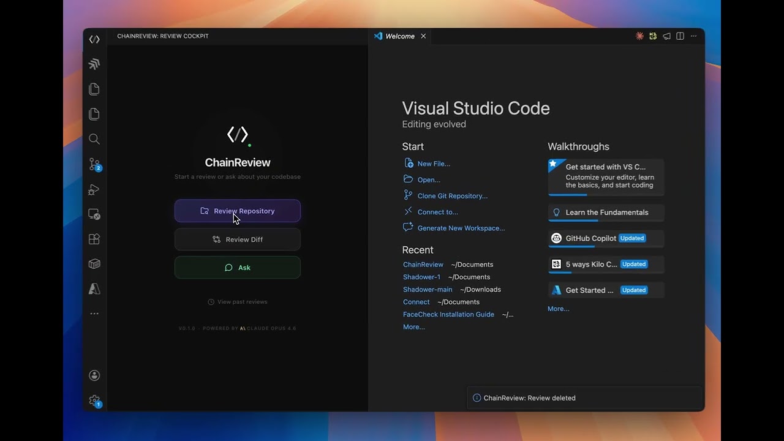Open the Run and Debug view
The width and height of the screenshot is (784, 441).
[x=94, y=189]
